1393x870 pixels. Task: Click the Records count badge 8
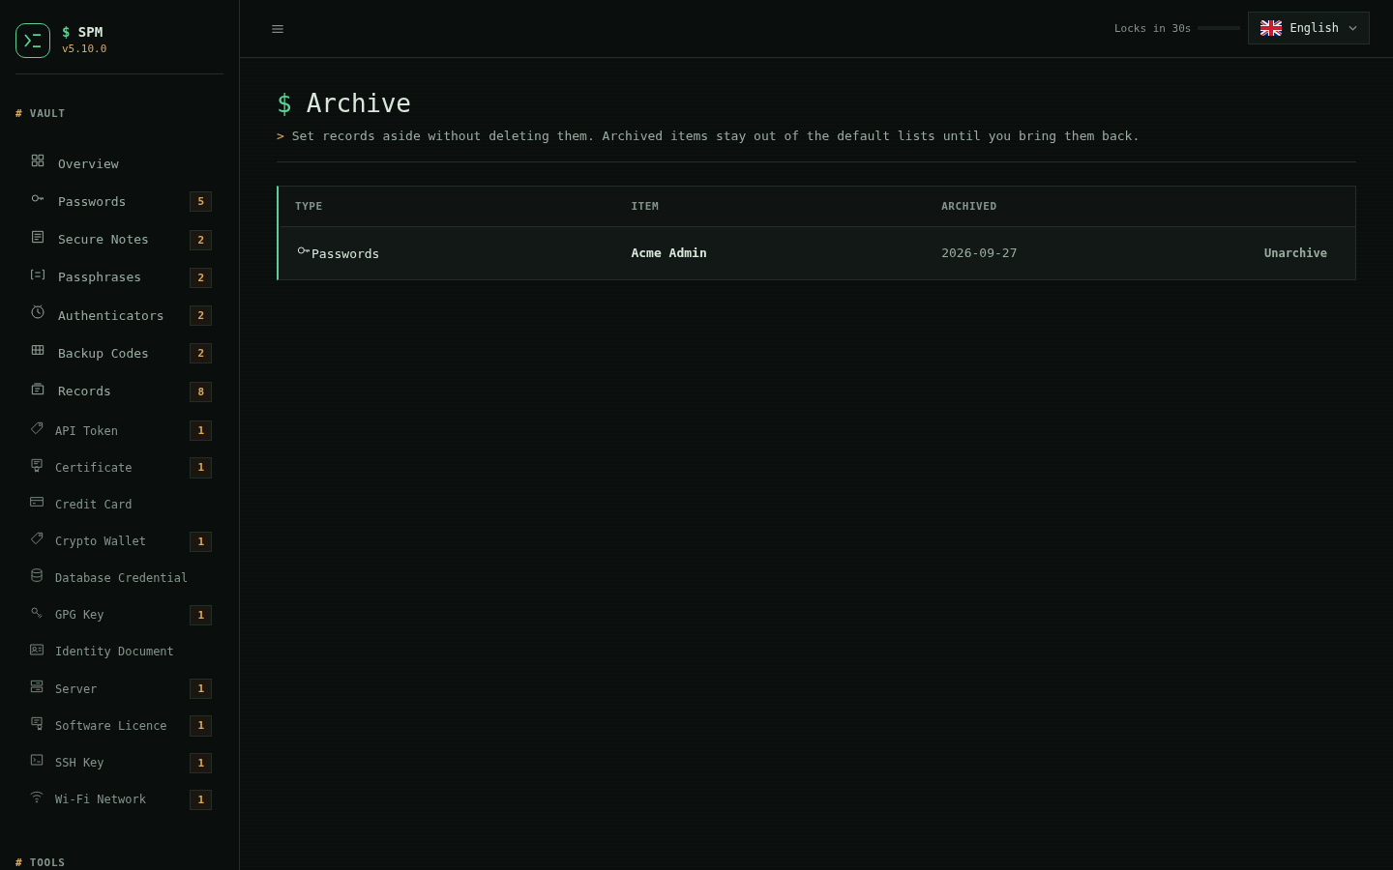point(200,391)
